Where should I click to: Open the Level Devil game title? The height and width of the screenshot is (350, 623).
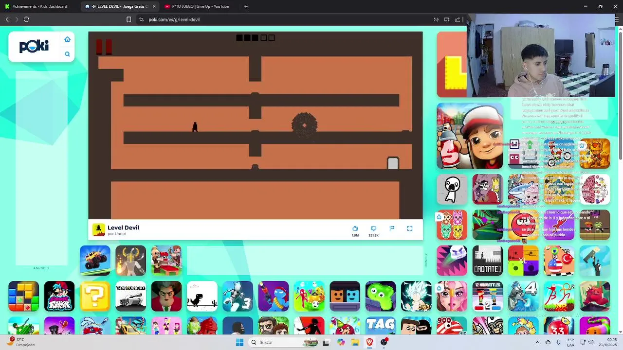(123, 227)
